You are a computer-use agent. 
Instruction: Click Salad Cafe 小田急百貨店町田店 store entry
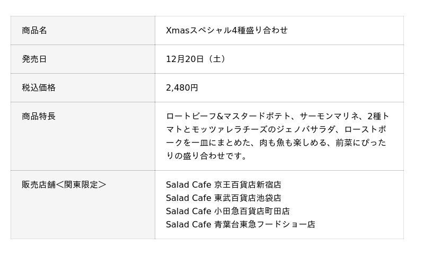[x=227, y=212]
